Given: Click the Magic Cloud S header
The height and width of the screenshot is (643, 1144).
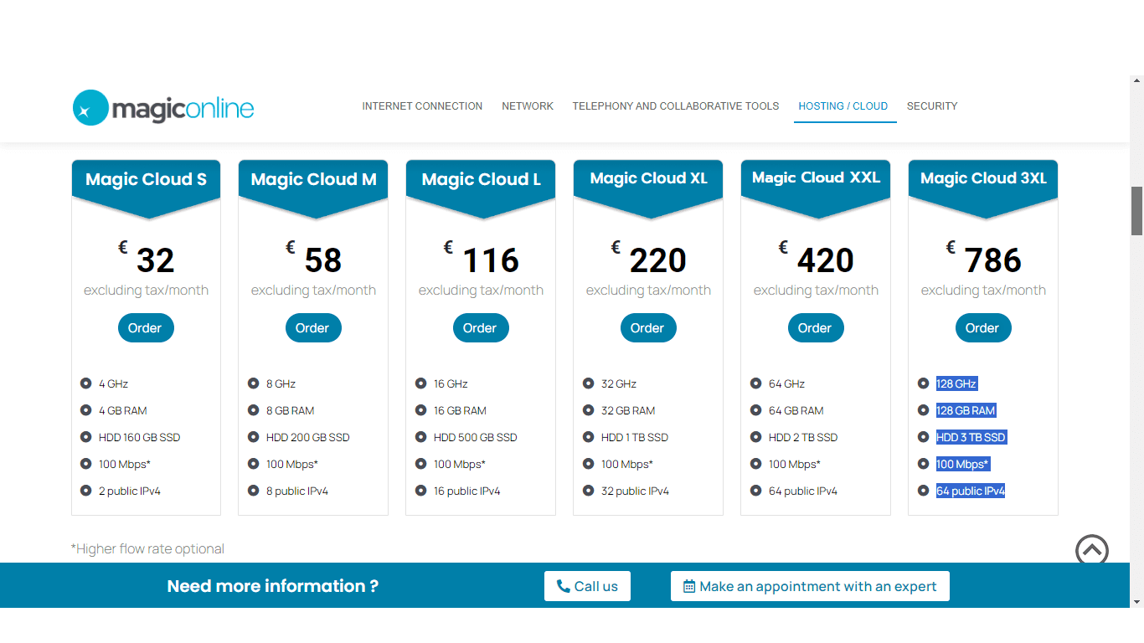Looking at the screenshot, I should coord(146,179).
